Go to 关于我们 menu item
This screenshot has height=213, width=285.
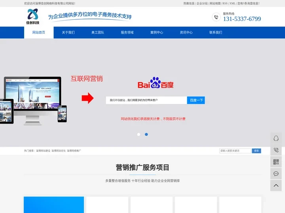[x=68, y=32]
